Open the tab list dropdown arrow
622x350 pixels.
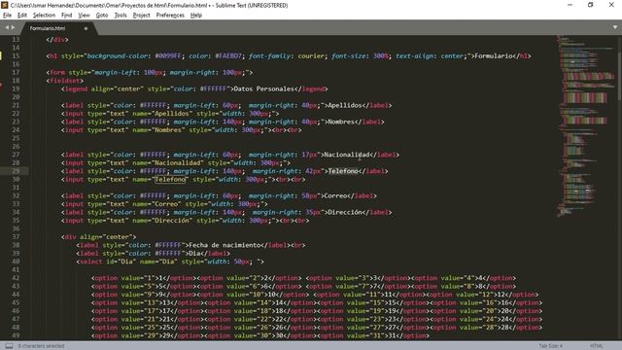point(615,27)
